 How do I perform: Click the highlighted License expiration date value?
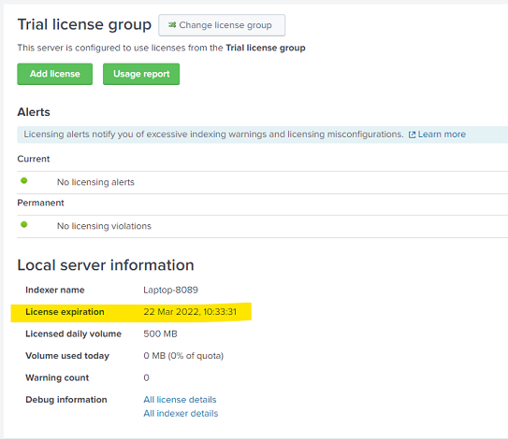pyautogui.click(x=190, y=312)
